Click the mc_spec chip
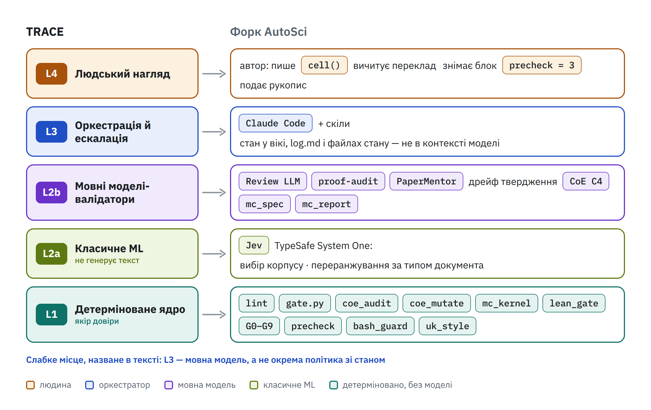This screenshot has width=651, height=410. pyautogui.click(x=264, y=204)
